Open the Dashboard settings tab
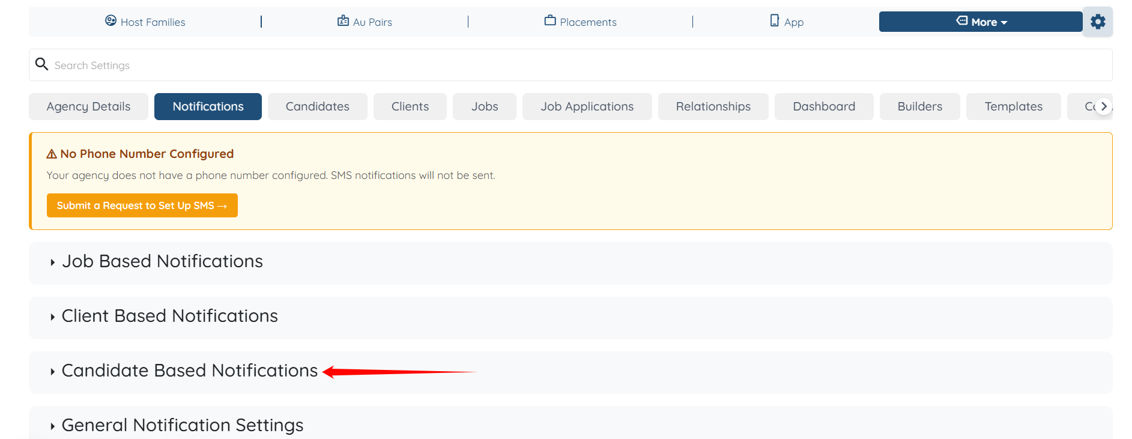 (x=824, y=106)
